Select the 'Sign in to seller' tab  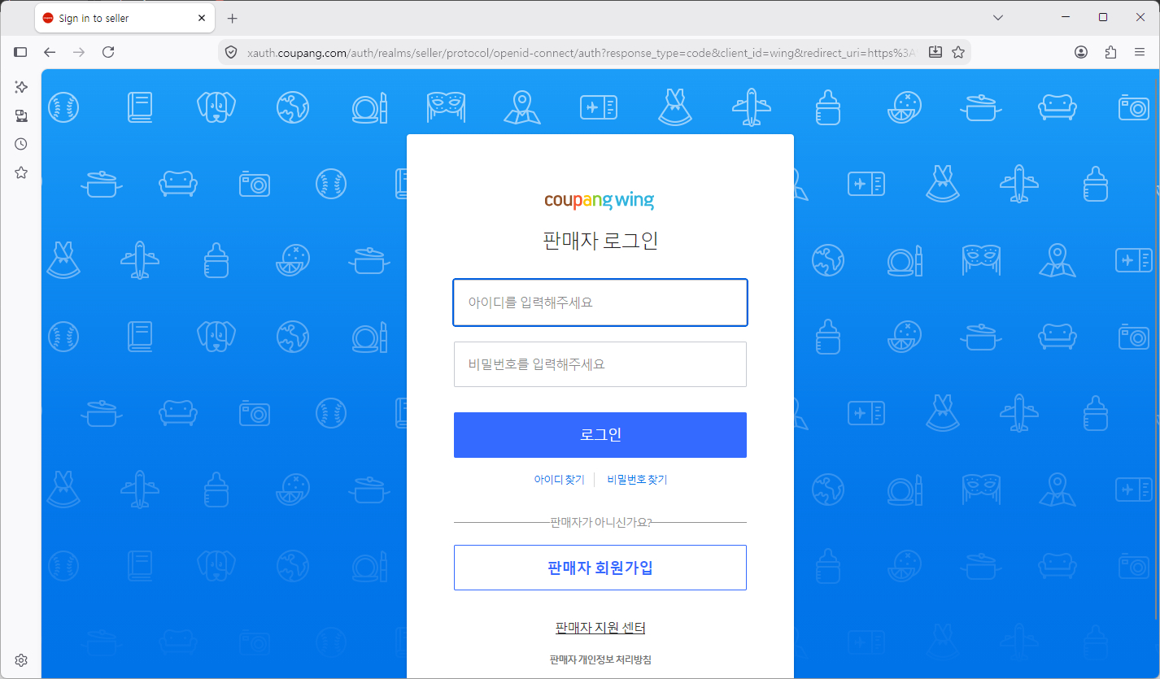click(125, 18)
